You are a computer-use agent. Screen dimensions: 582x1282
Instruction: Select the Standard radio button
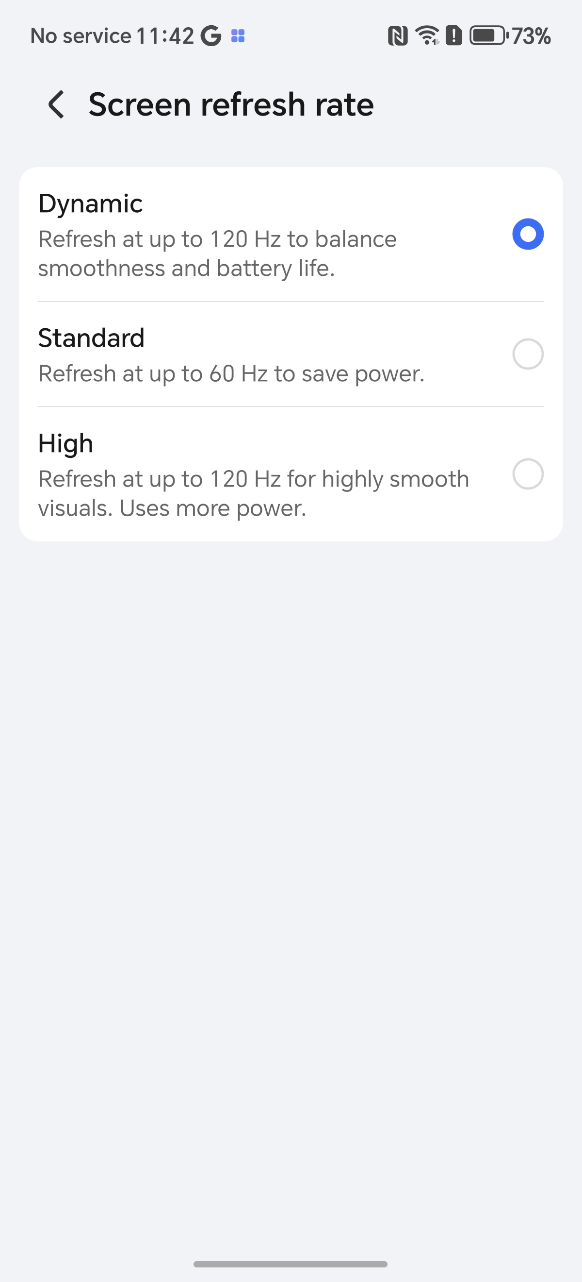coord(528,354)
